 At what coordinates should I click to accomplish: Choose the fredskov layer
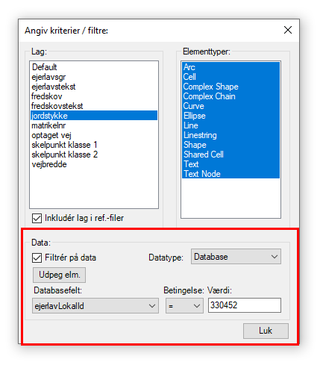click(94, 96)
